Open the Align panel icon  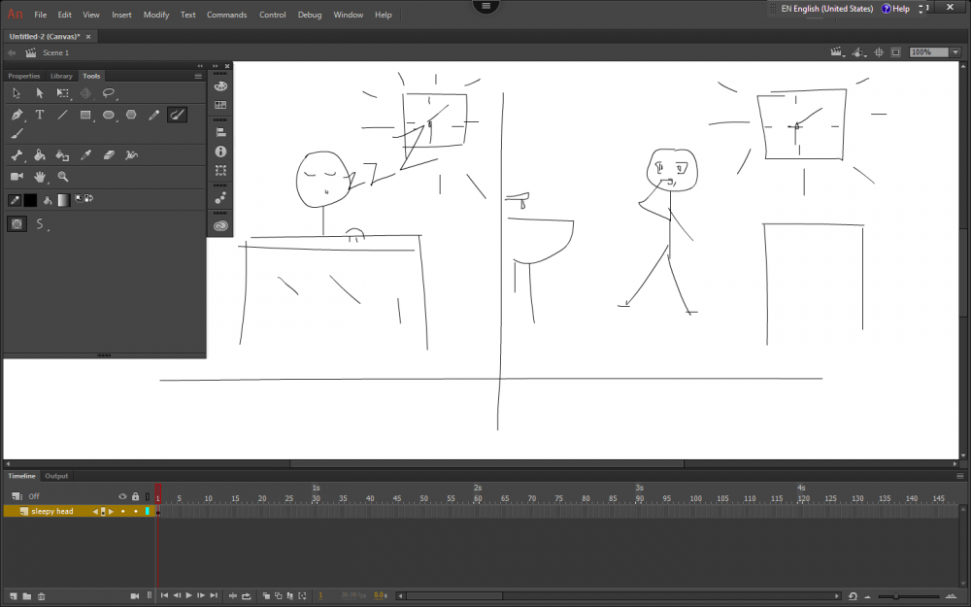(220, 132)
